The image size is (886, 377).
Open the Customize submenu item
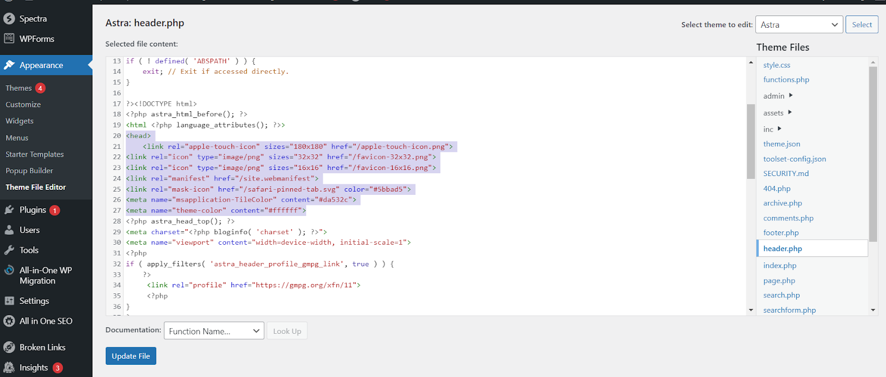[23, 105]
